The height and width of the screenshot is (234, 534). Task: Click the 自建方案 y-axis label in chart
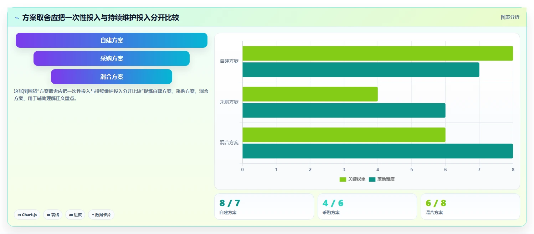pyautogui.click(x=229, y=61)
